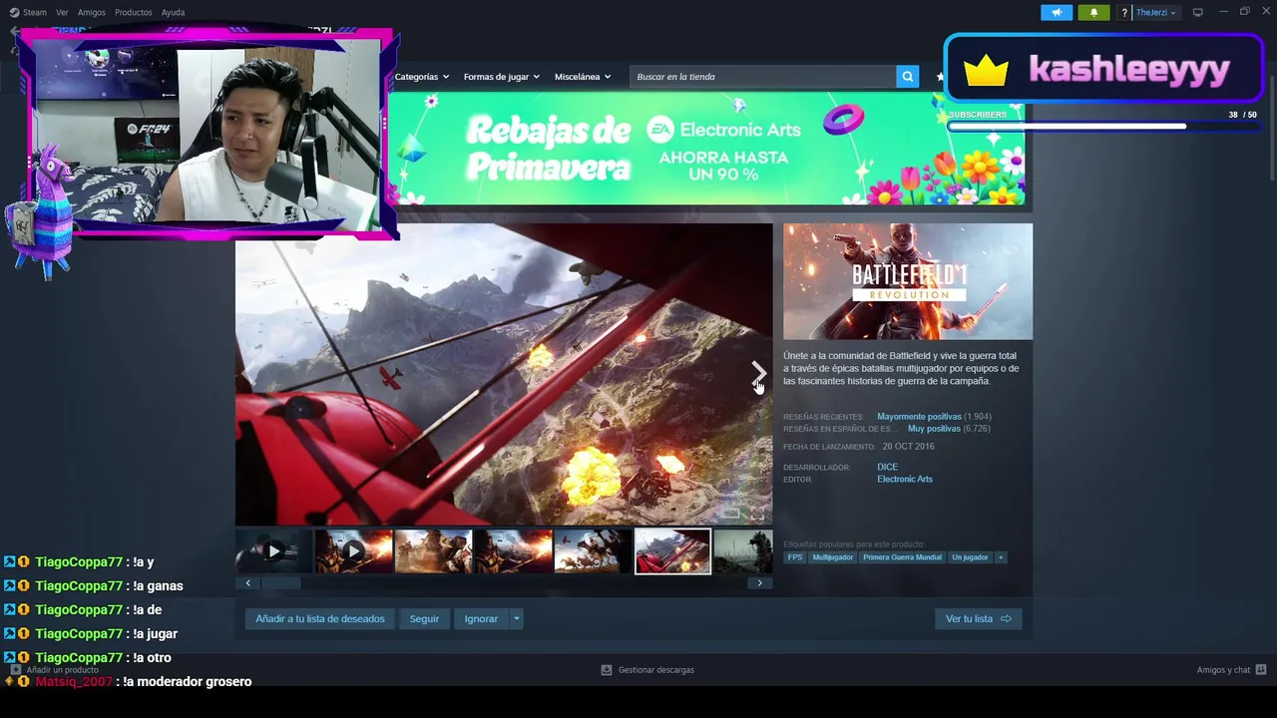Select the highlighted red plane thumbnail
The width and height of the screenshot is (1277, 718).
click(x=673, y=551)
